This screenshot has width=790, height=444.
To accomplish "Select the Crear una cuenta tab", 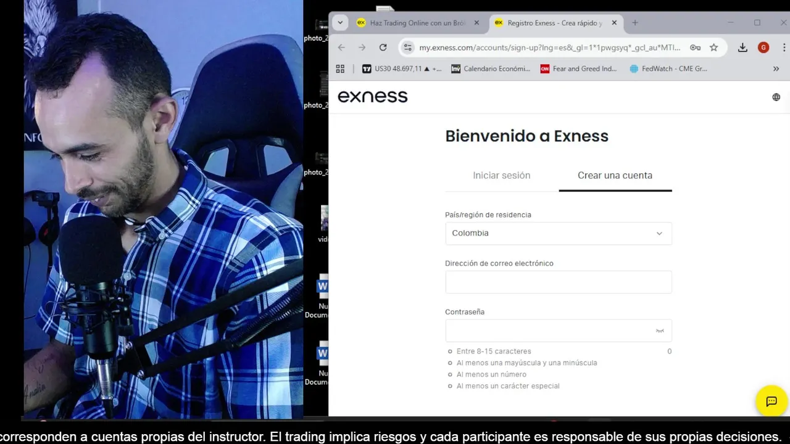I will click(x=615, y=175).
